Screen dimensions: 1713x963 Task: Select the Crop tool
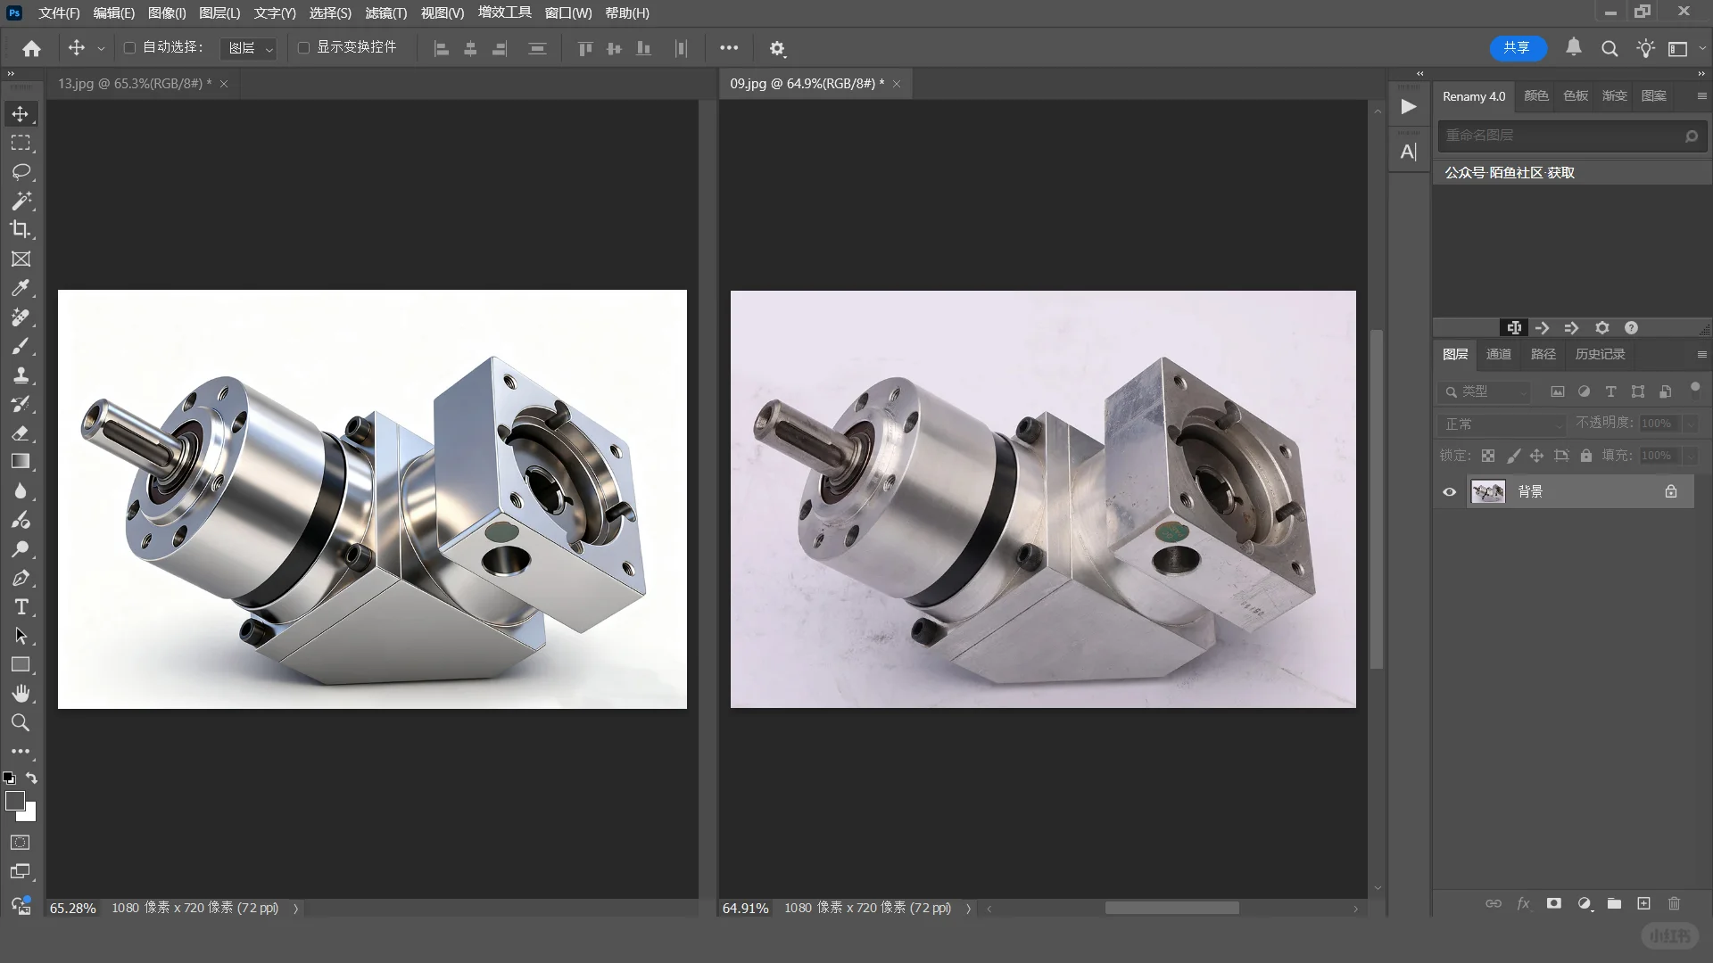(x=21, y=229)
